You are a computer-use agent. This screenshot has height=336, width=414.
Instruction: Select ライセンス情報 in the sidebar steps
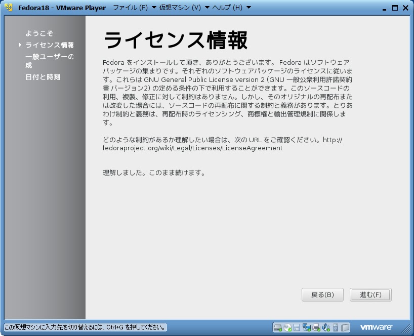coord(50,45)
